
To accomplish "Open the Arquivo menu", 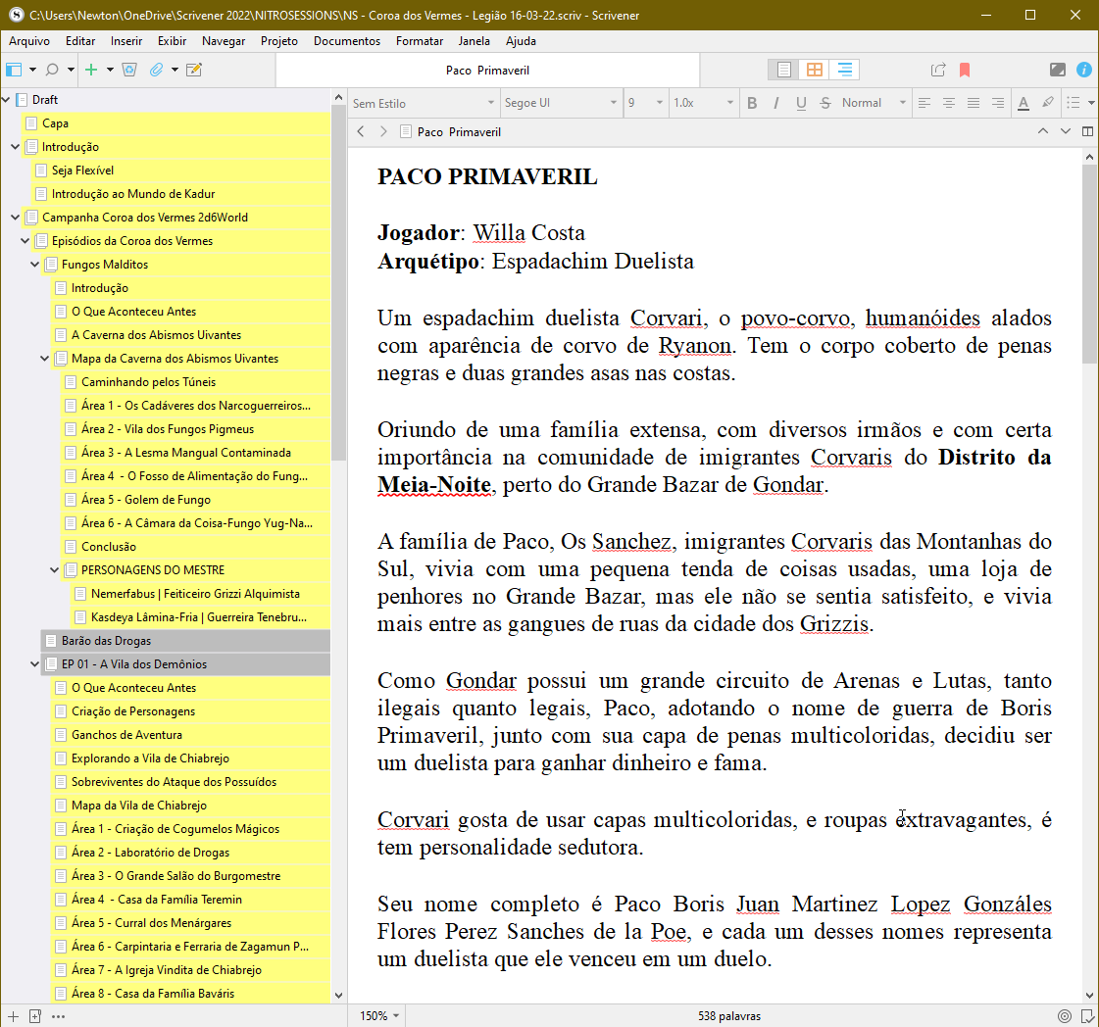I will [x=29, y=40].
